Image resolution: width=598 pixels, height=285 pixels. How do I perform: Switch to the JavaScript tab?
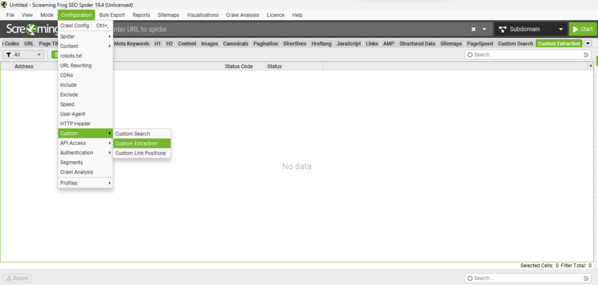[x=349, y=44]
